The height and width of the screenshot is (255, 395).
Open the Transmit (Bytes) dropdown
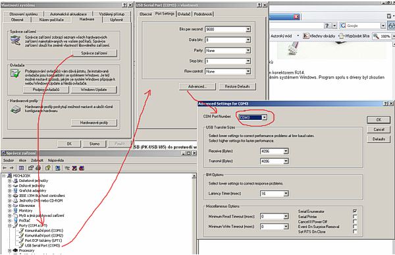(x=286, y=161)
